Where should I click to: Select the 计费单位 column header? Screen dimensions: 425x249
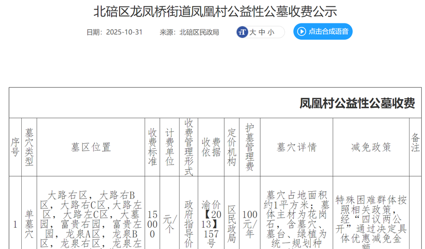click(169, 147)
